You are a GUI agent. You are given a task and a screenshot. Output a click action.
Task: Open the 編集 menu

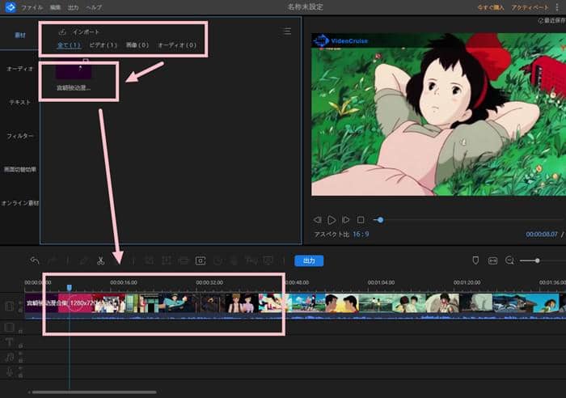tap(55, 7)
